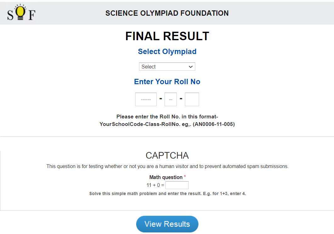Expand the Olympiad selection combo box
The image size is (334, 234).
pyautogui.click(x=167, y=66)
